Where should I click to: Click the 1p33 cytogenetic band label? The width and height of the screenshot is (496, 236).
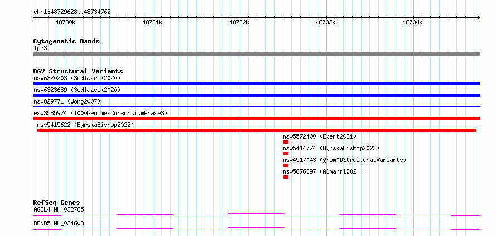[x=41, y=48]
